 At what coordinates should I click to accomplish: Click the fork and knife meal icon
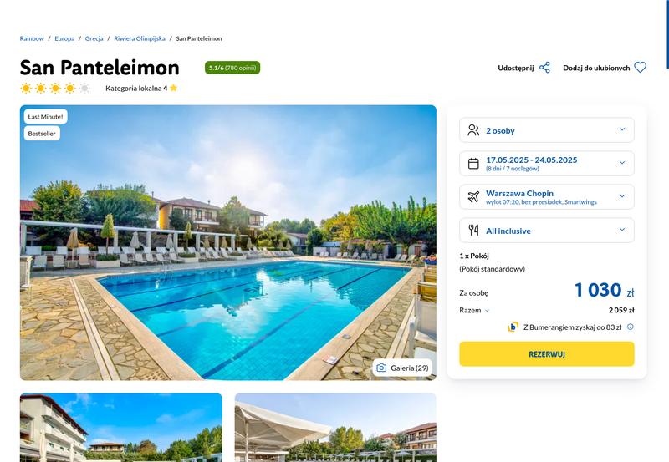473,230
